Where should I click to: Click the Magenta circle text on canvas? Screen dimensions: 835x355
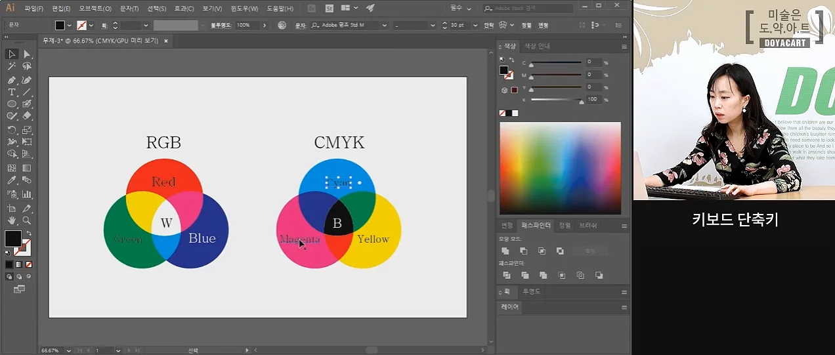click(300, 239)
